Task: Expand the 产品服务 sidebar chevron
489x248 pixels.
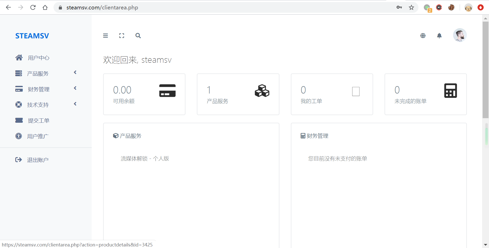Action: [x=75, y=72]
